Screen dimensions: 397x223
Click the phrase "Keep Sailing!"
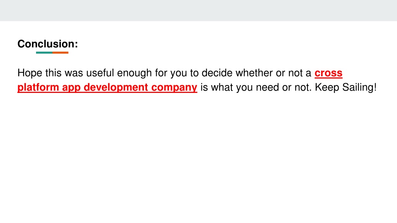coord(345,87)
